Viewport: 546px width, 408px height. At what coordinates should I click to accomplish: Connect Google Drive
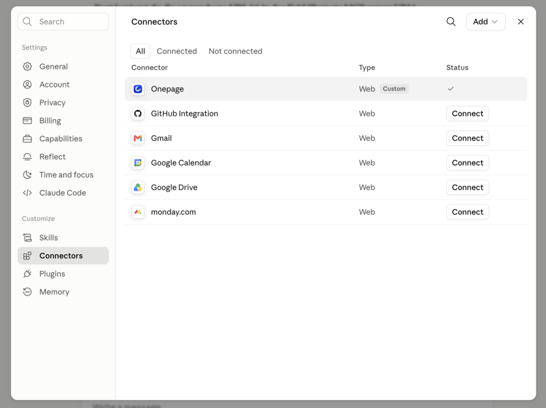(467, 187)
